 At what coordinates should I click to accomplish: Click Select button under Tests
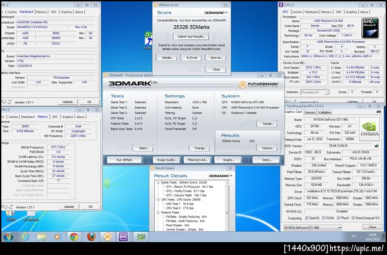(144, 148)
